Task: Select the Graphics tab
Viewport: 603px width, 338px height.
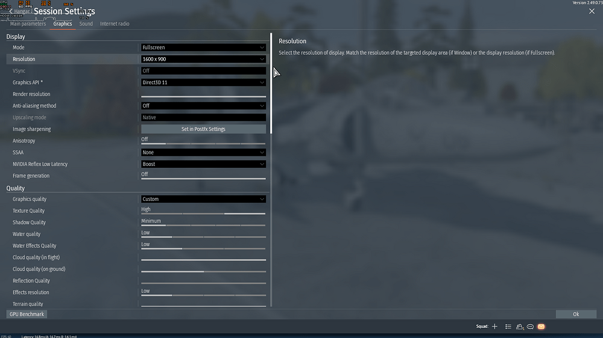Action: tap(63, 24)
